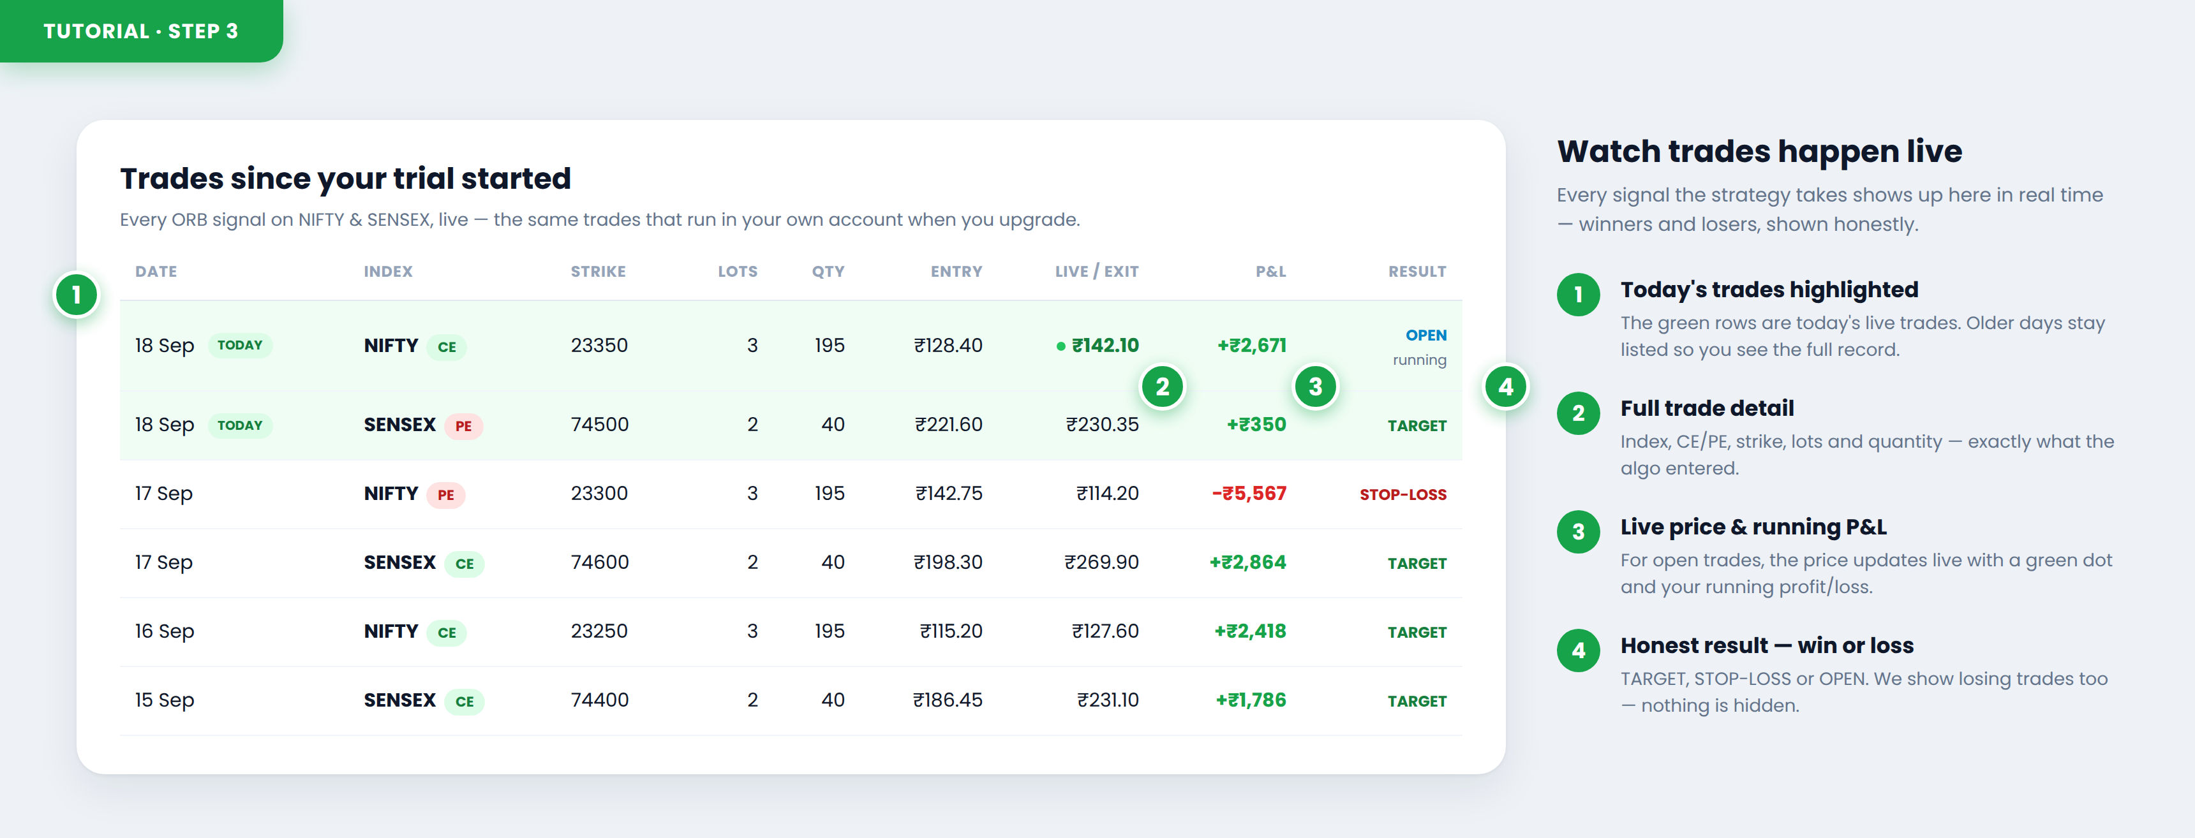Click the -₹5,567 loss value
The image size is (2195, 838).
(x=1249, y=494)
